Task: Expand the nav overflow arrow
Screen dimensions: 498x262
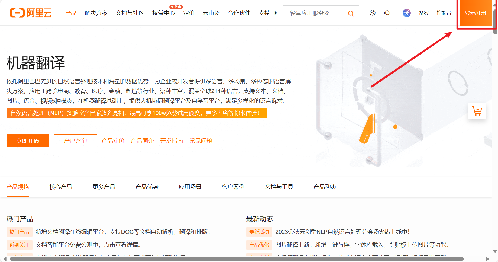Action: [276, 13]
